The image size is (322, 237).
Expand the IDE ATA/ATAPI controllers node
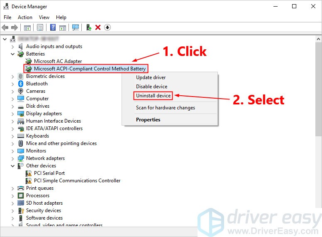pos(13,129)
